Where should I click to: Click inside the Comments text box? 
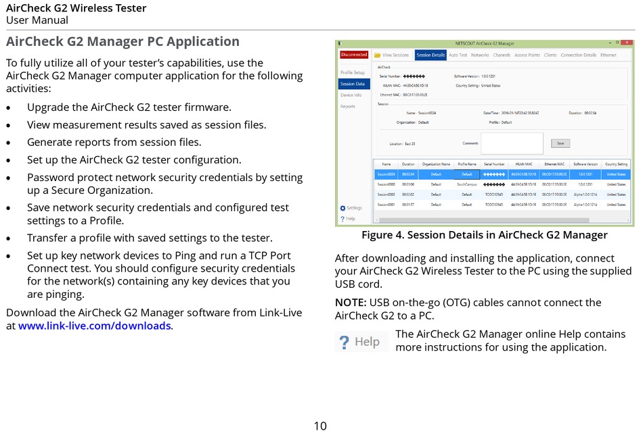pos(512,143)
